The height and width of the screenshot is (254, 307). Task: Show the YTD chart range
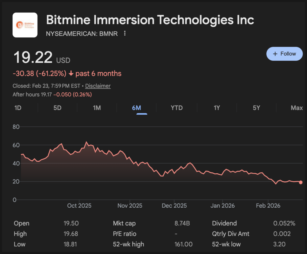pyautogui.click(x=177, y=108)
